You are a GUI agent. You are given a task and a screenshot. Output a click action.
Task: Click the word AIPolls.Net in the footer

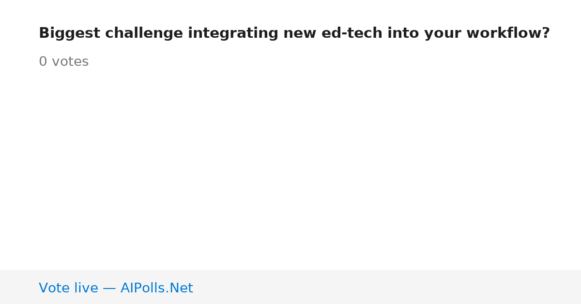(156, 288)
